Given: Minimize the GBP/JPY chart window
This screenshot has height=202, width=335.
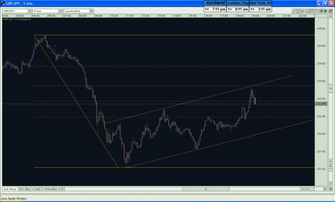Looking at the screenshot, I should coord(319,3).
